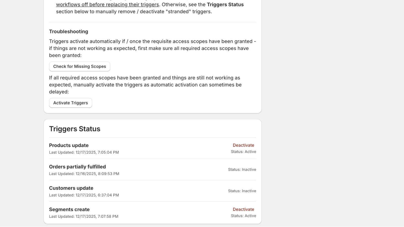This screenshot has width=404, height=227.
Task: Click the bold Triggers Status text in paragraph
Action: 225,4
